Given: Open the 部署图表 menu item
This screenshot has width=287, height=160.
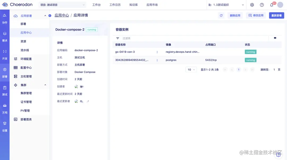Looking at the screenshot, I should (x=26, y=119).
